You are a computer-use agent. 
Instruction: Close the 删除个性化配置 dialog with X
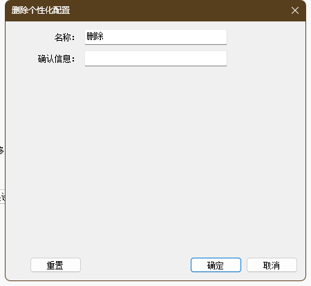pos(295,10)
